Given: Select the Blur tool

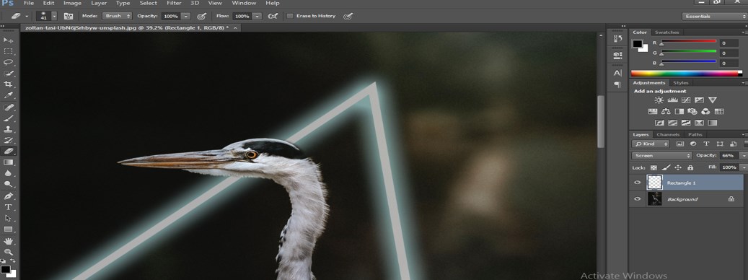Looking at the screenshot, I should [8, 173].
